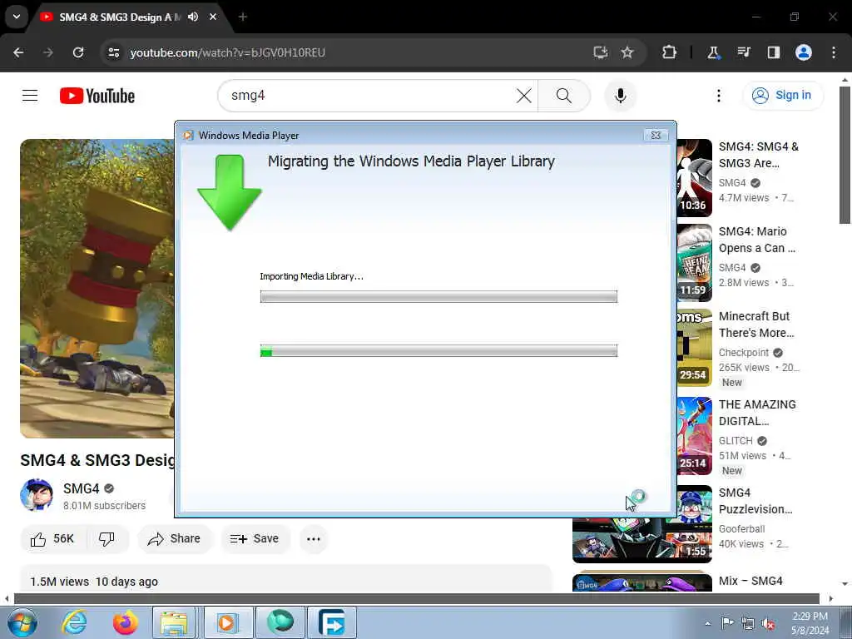
Task: Open Chrome extensions puzzle icon
Action: click(x=670, y=52)
